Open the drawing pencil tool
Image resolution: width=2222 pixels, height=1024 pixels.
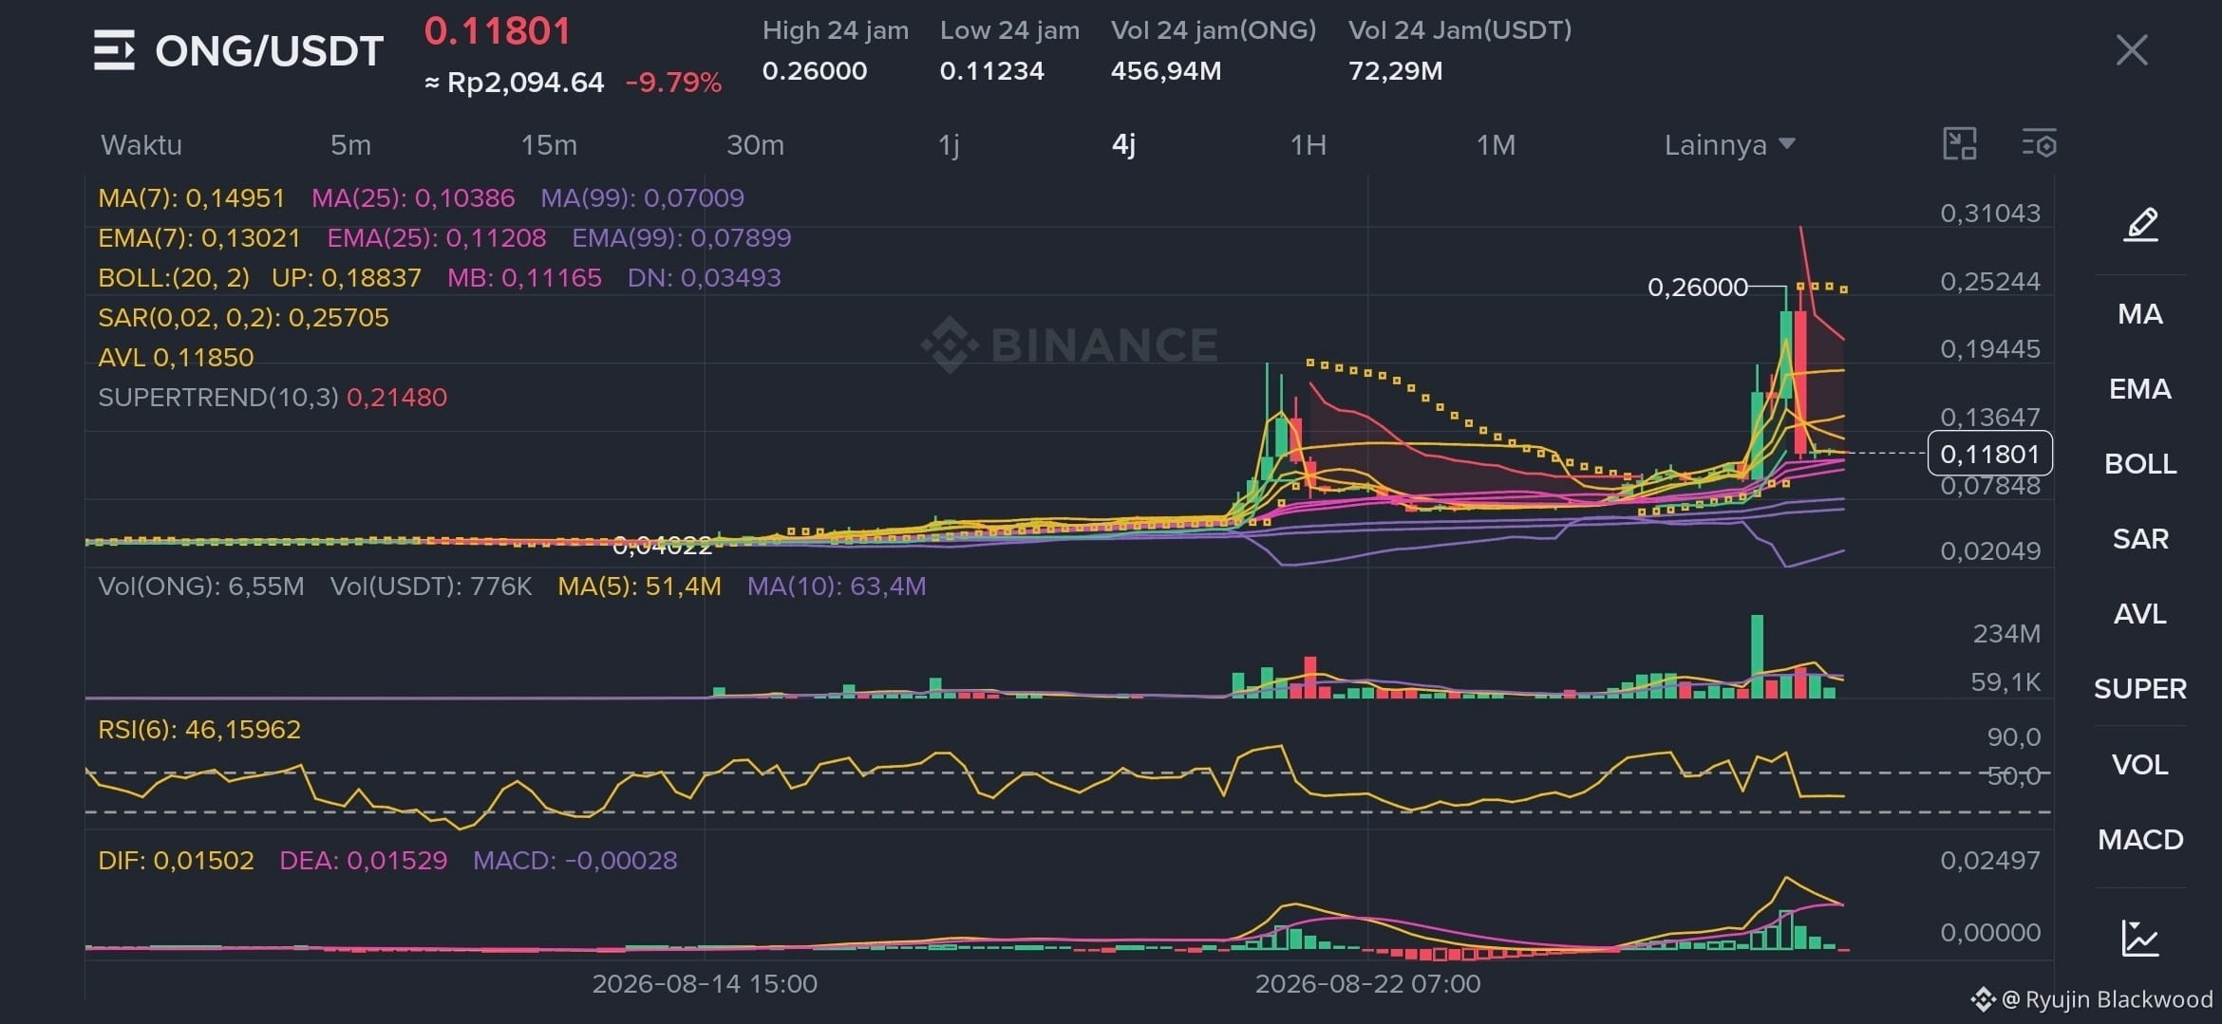tap(2140, 225)
